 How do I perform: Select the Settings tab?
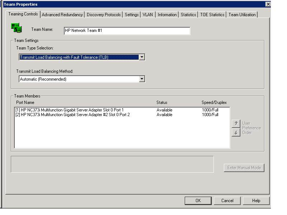tap(132, 15)
